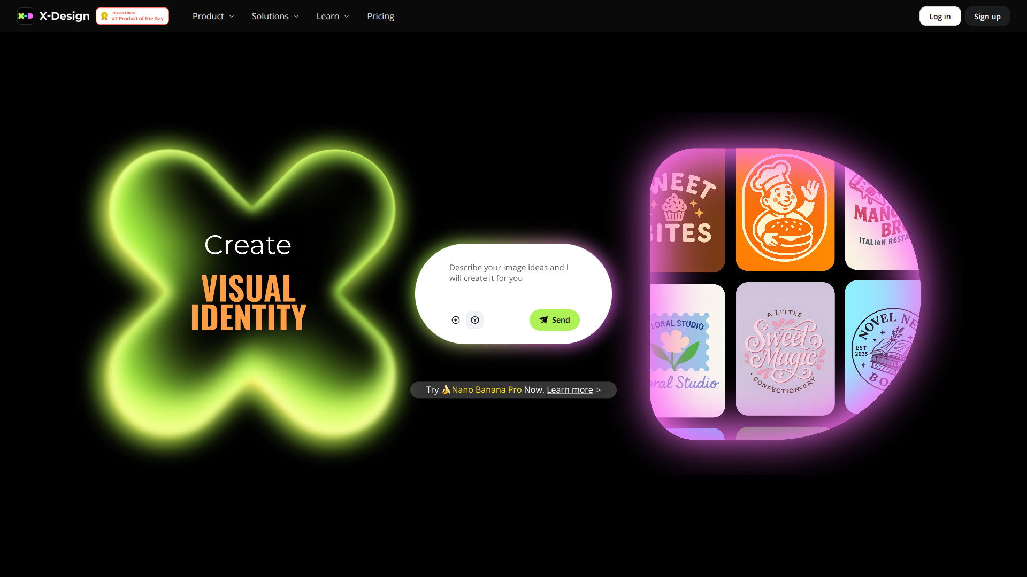This screenshot has width=1027, height=577.
Task: Open the Sweet Bites cupcake logo thumbnail
Action: coord(687,209)
